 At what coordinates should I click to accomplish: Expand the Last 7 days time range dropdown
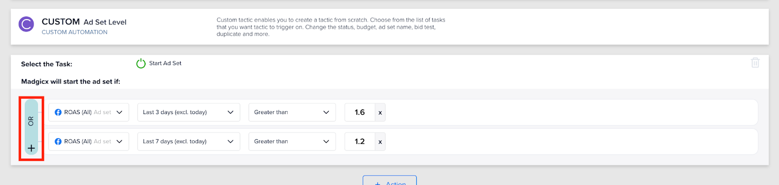point(189,141)
